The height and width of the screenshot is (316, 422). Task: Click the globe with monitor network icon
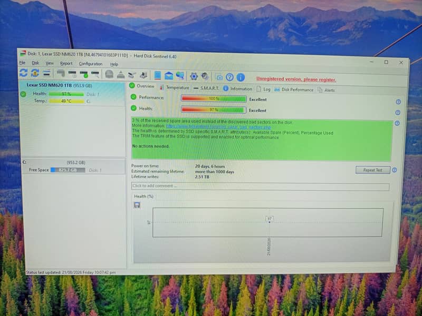tap(180, 76)
